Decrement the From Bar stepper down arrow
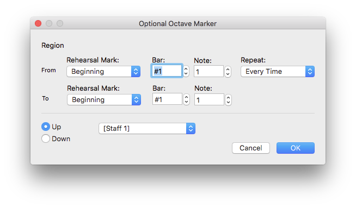This screenshot has width=356, height=208. pos(186,74)
